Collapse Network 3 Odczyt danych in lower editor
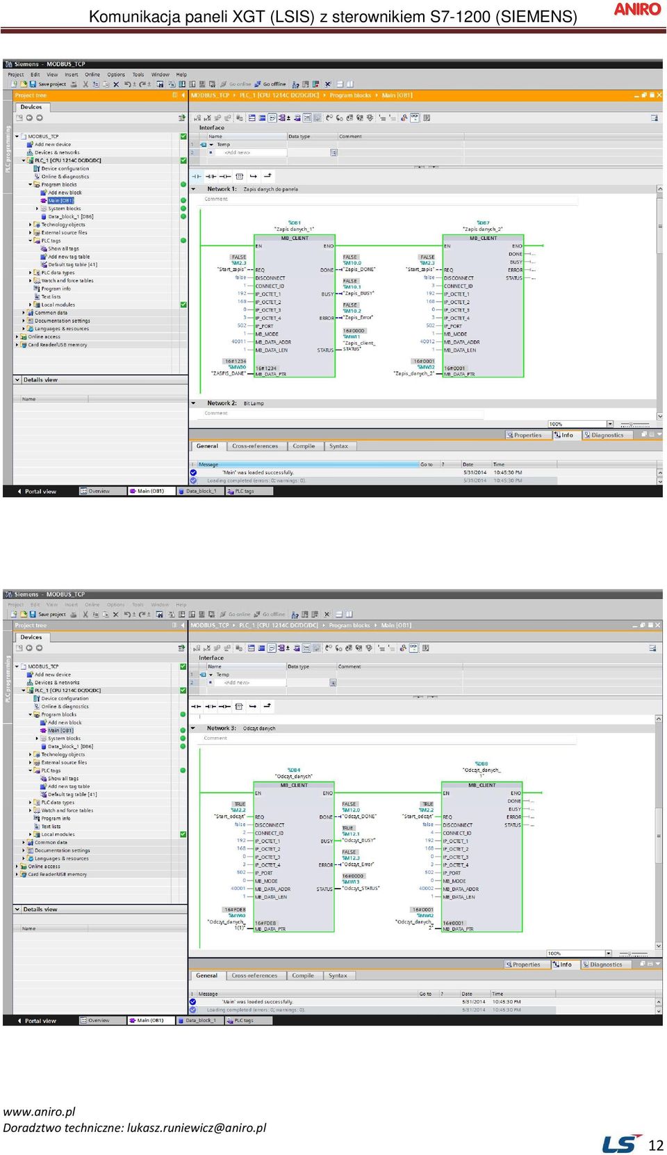This screenshot has height=1155, width=667. [194, 728]
